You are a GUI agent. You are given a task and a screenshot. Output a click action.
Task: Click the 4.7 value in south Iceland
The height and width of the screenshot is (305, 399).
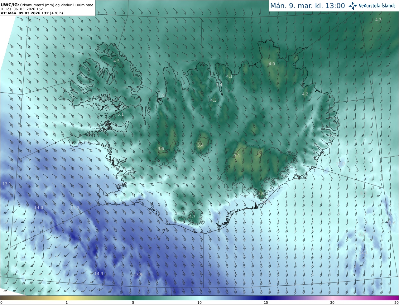point(192,216)
